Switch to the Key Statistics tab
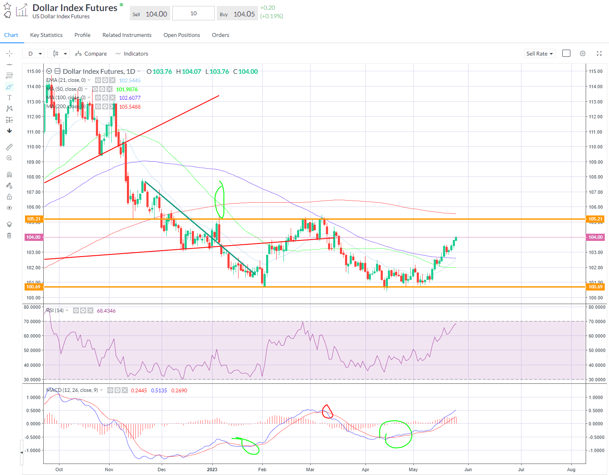The image size is (609, 475). pos(46,35)
